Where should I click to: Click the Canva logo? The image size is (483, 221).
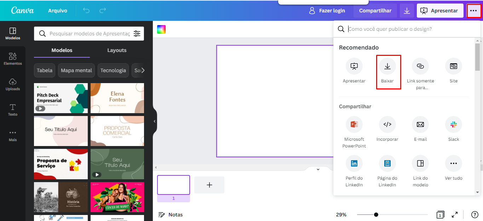(23, 10)
